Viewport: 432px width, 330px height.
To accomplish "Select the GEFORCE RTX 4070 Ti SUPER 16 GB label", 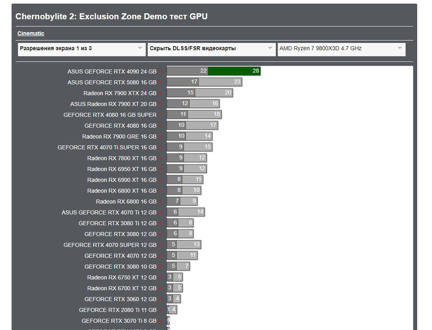I will (x=107, y=147).
